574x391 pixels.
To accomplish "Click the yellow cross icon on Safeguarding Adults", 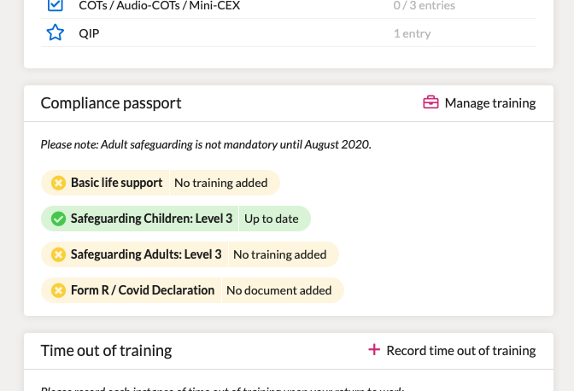I will coord(58,254).
